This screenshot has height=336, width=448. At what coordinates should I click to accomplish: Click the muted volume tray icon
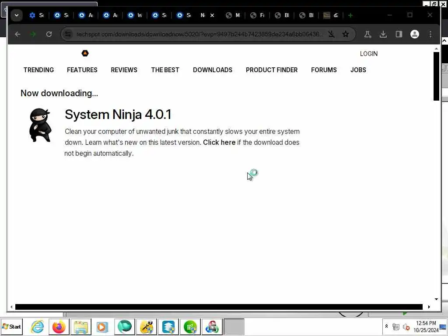(406, 326)
